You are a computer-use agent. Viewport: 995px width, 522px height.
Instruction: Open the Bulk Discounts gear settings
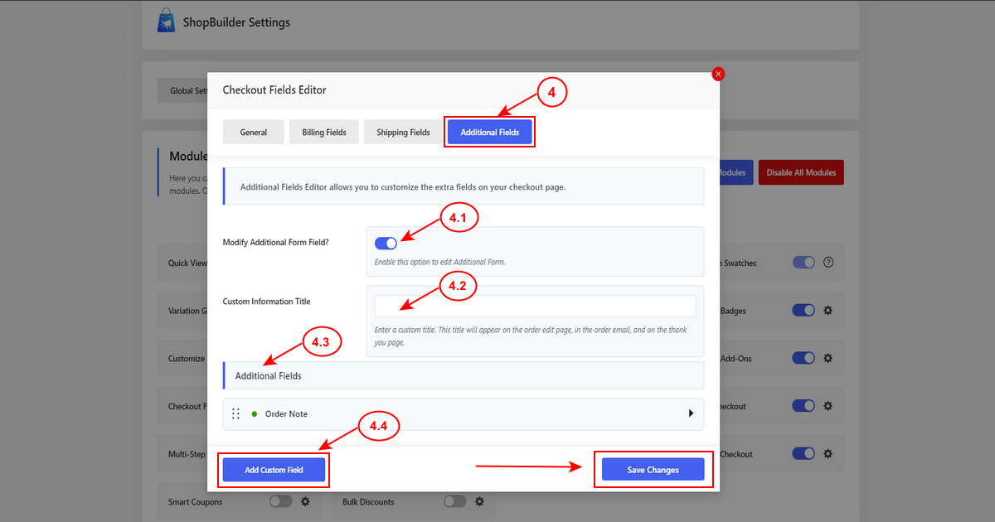(x=479, y=501)
